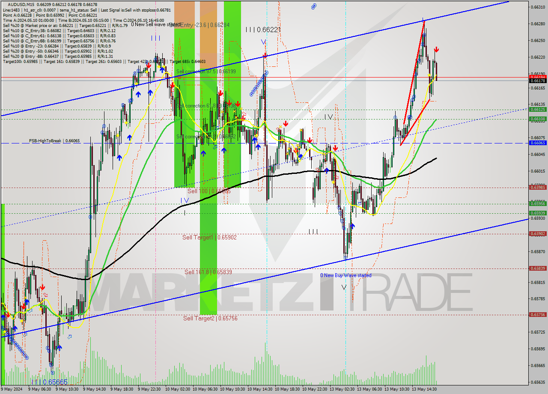The height and width of the screenshot is (394, 548).
Task: Click the '10 May 02:30' time axis label
Action: 178,389
